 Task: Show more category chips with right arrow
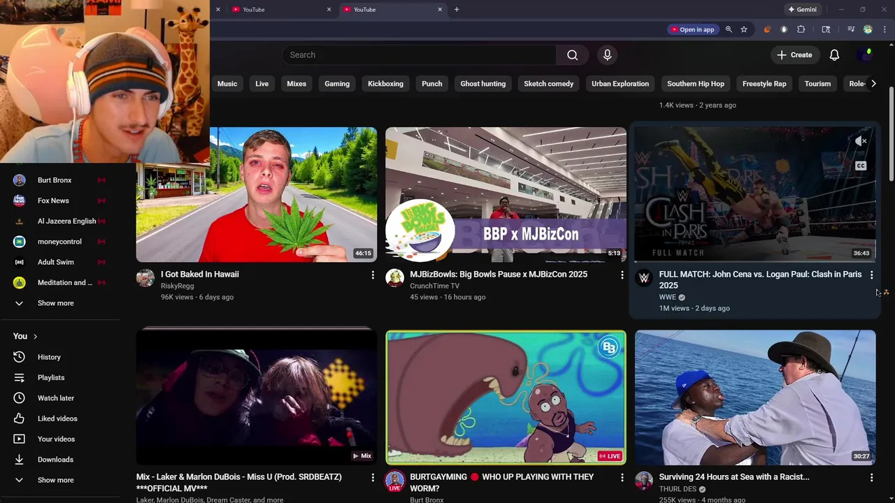873,84
